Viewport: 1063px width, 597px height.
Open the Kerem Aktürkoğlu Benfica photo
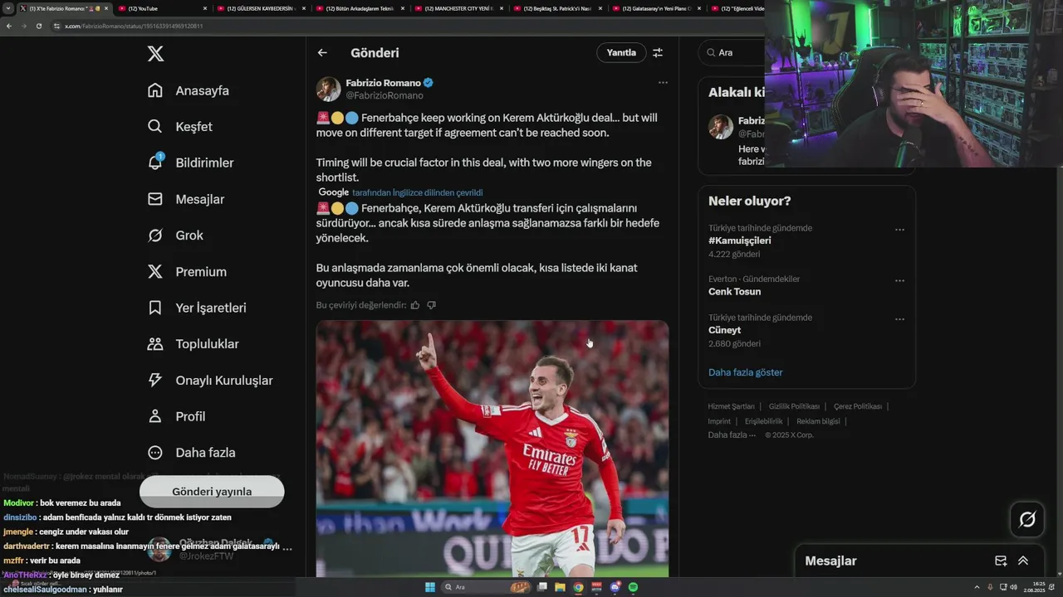pos(492,448)
